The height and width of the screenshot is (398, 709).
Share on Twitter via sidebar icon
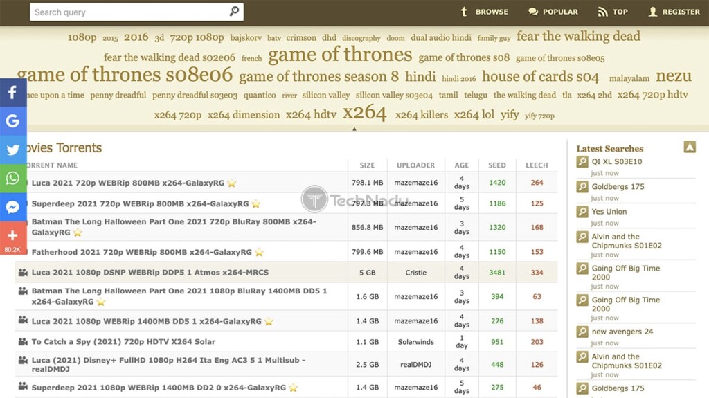click(12, 150)
